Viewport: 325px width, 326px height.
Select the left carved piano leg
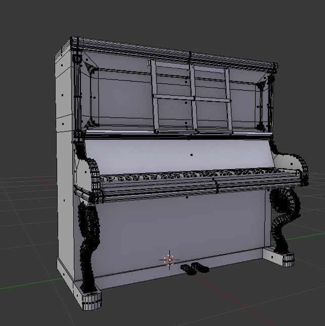point(89,248)
